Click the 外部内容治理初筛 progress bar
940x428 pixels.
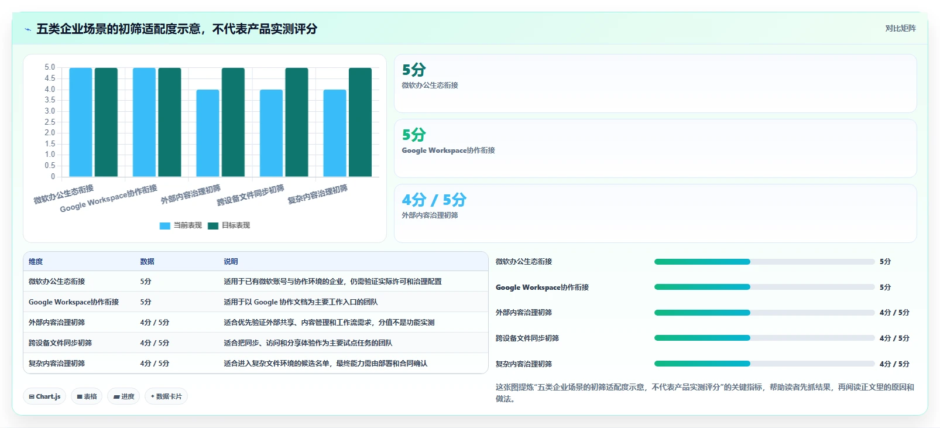click(x=764, y=313)
